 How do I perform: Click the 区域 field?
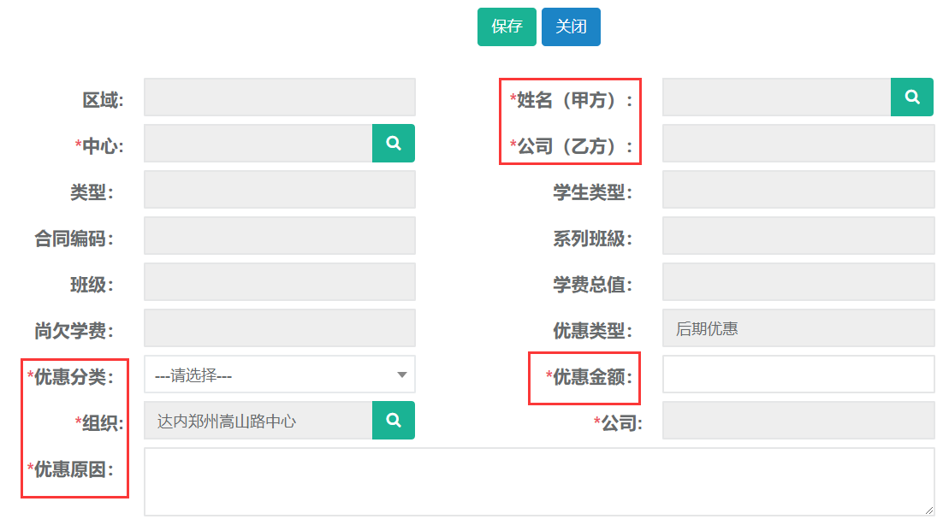click(280, 97)
